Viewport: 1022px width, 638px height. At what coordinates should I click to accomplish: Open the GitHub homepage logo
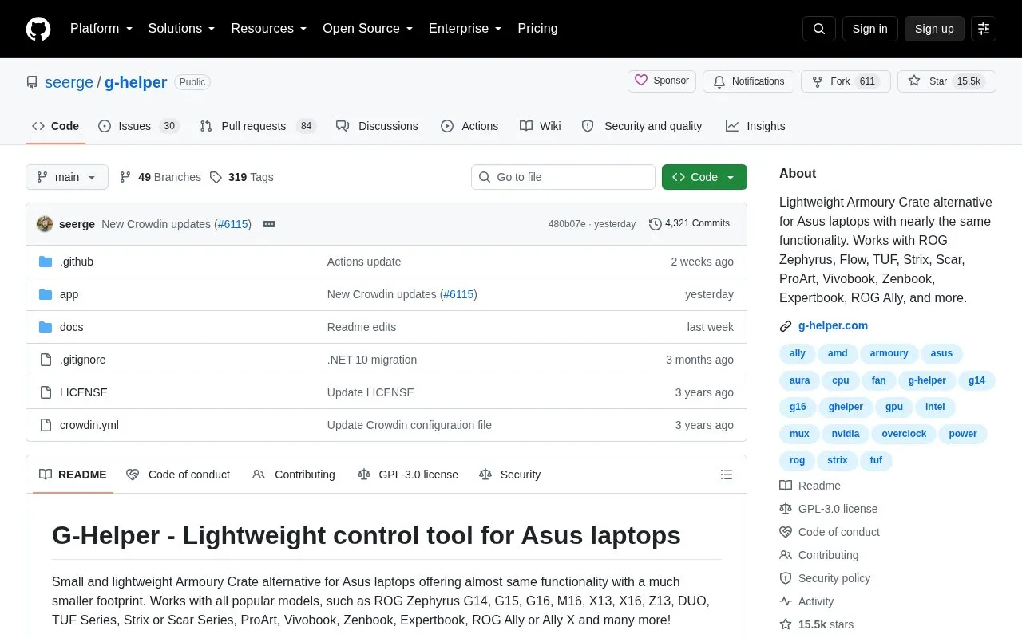(38, 29)
